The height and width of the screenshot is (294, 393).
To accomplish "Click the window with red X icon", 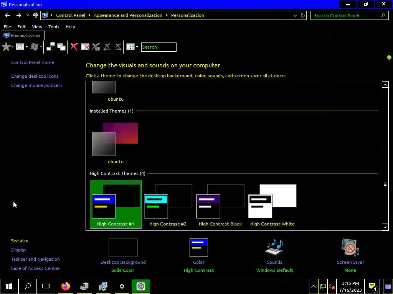I will pos(85,47).
